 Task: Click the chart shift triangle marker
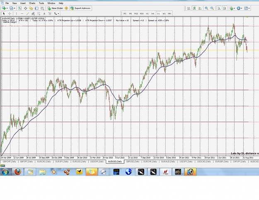(x=247, y=17)
